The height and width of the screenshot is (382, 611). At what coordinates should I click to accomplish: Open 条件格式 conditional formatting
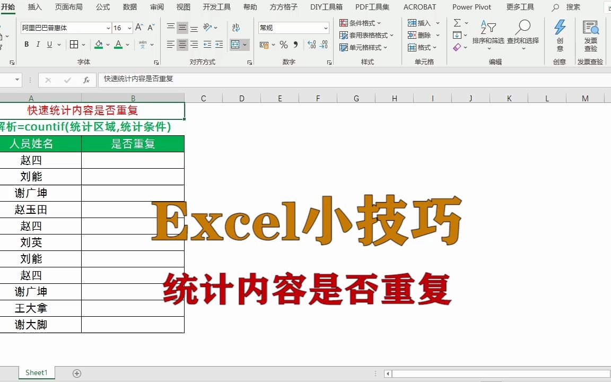tap(361, 23)
